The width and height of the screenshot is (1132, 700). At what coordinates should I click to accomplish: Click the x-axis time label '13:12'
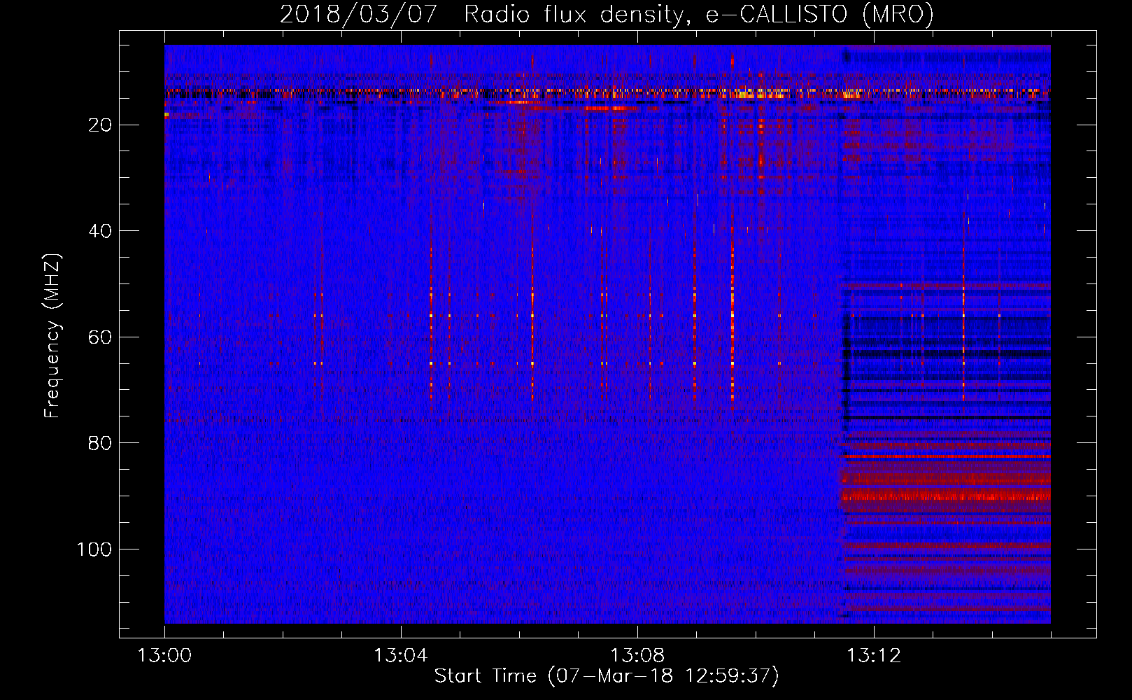click(x=873, y=656)
